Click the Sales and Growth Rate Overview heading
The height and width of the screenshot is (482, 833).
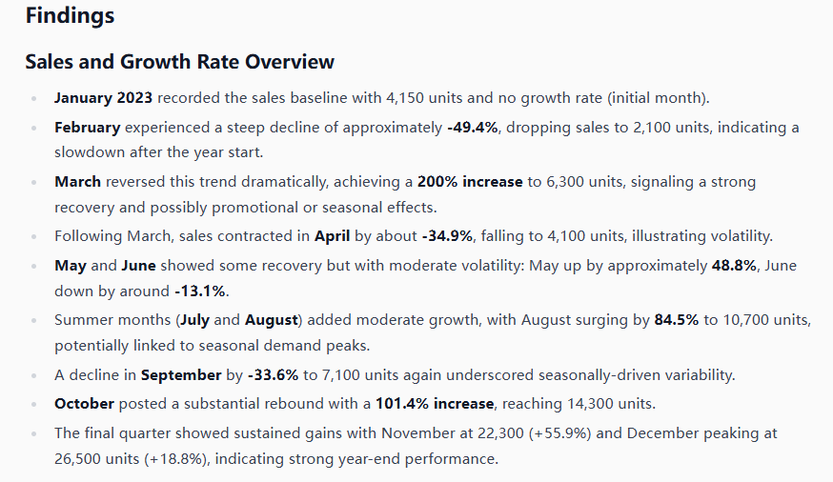point(179,62)
